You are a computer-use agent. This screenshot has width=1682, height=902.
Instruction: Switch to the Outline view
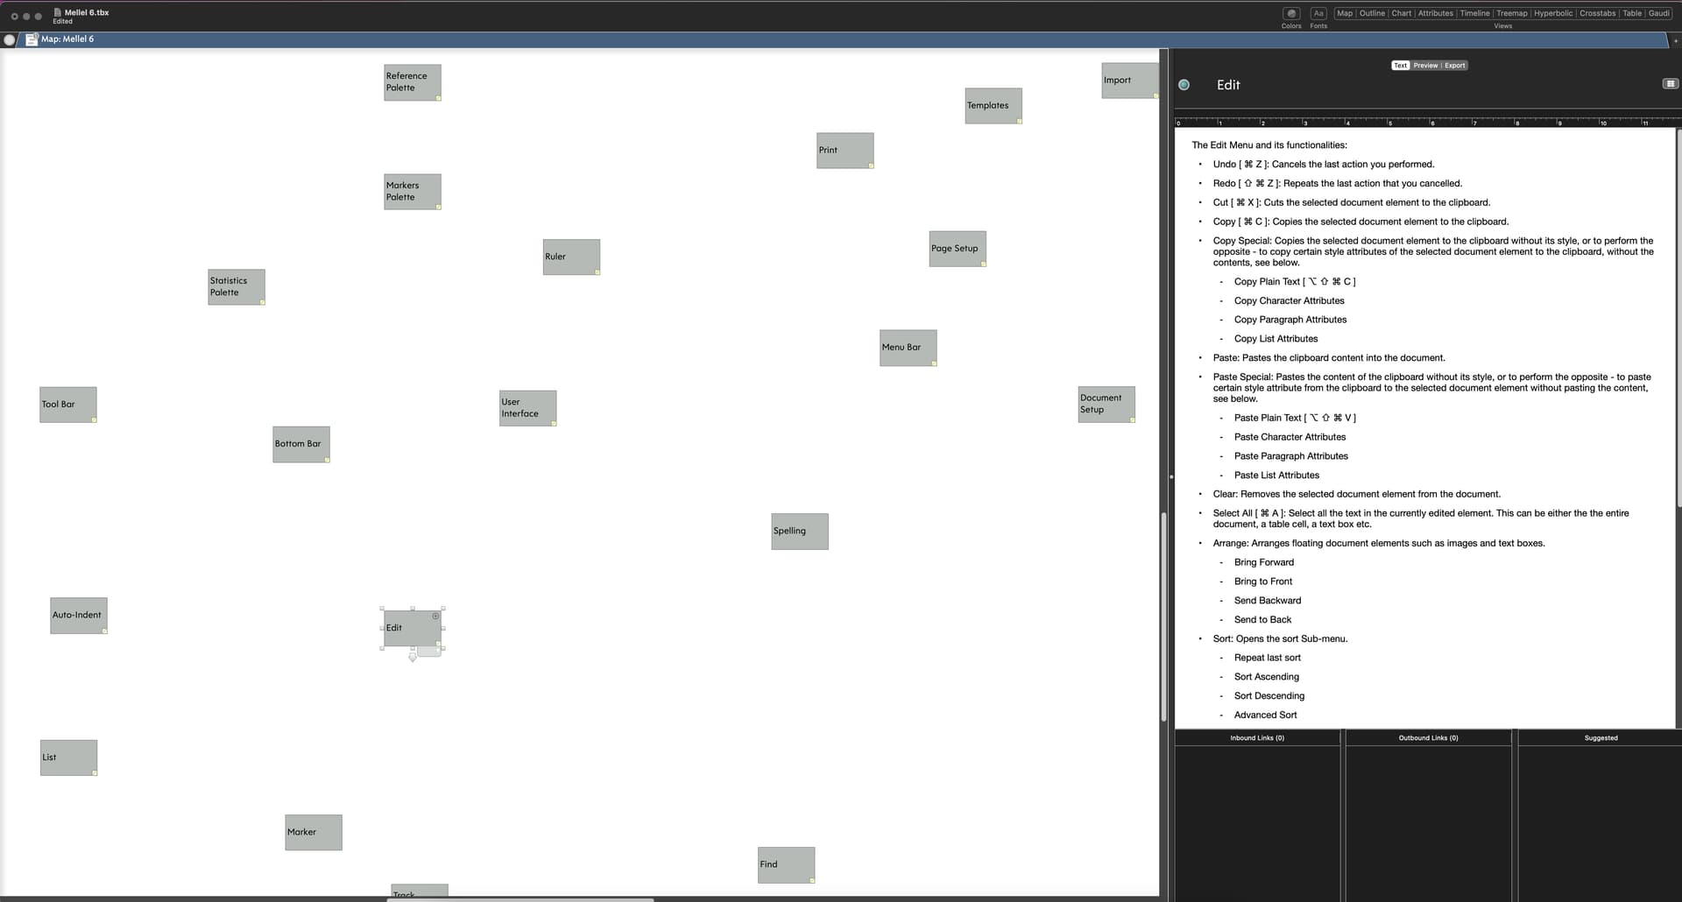pyautogui.click(x=1372, y=13)
